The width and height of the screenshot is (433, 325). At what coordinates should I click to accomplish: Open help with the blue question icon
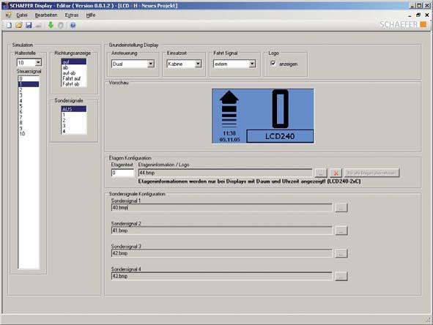[73, 26]
